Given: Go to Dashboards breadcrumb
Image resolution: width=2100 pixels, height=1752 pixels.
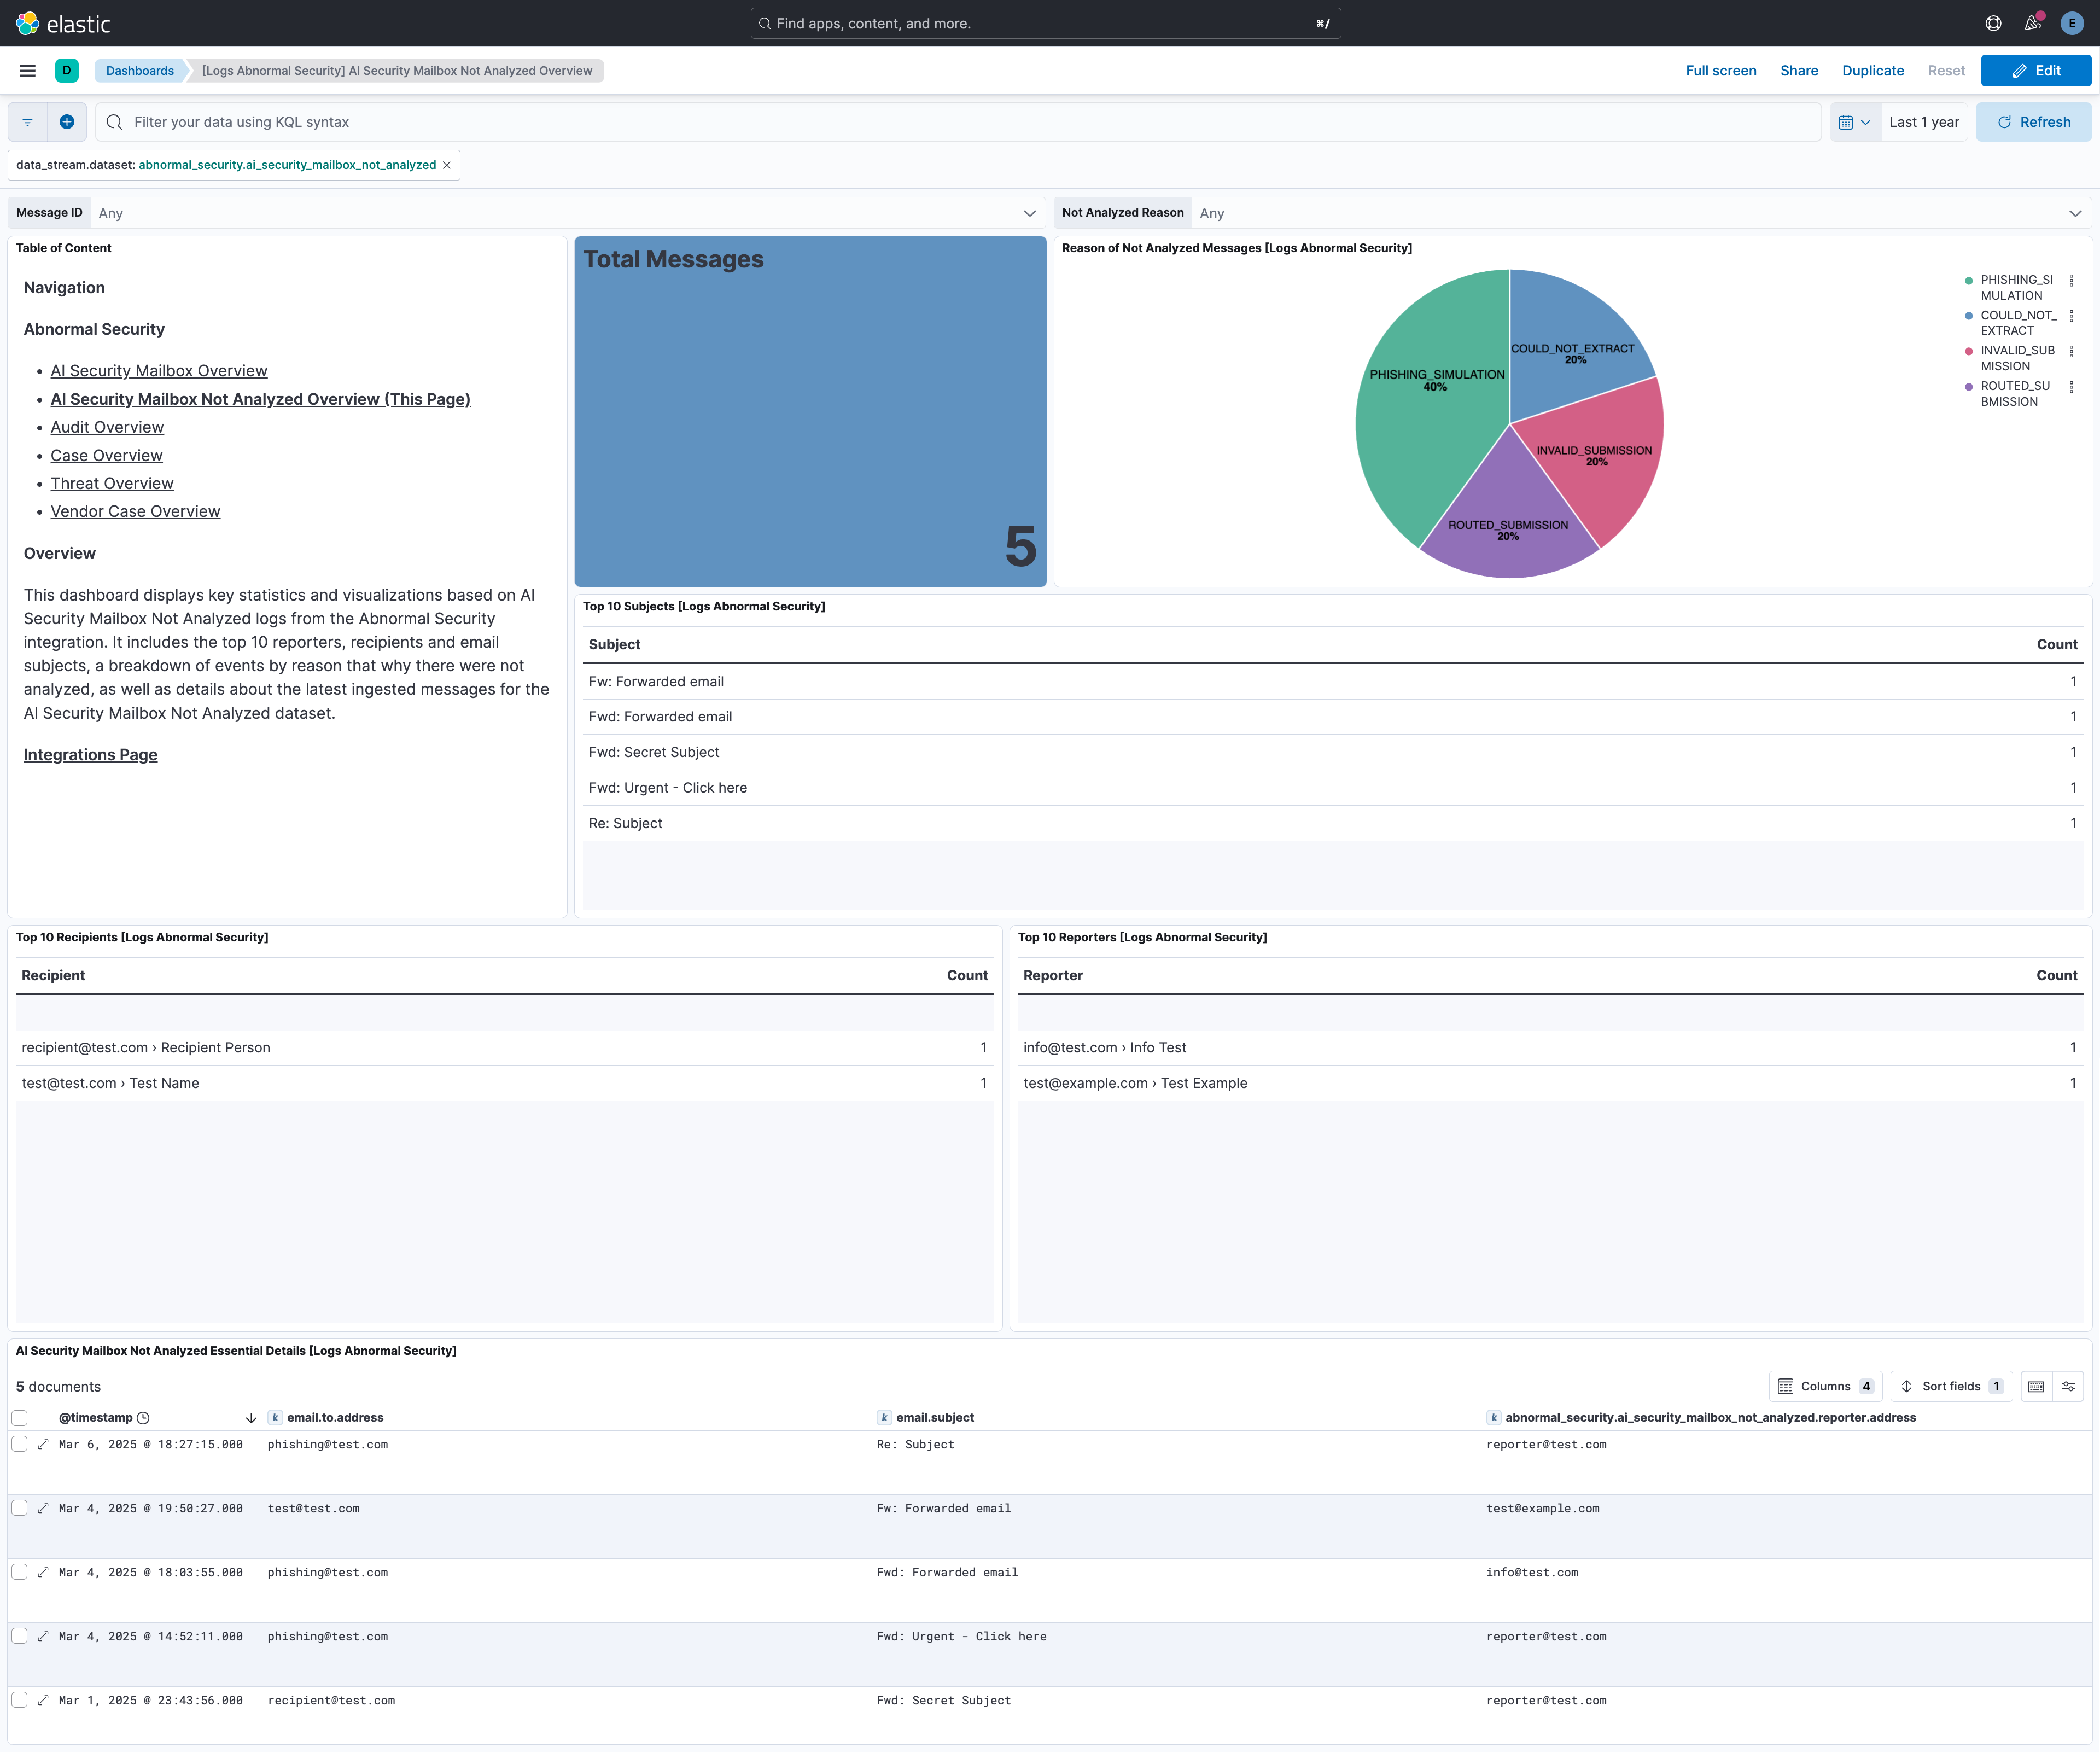Looking at the screenshot, I should [140, 71].
